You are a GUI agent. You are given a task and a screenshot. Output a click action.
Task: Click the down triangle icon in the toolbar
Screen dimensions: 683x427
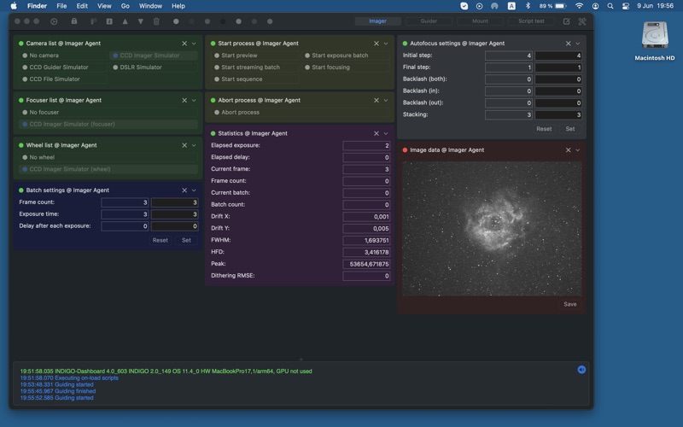pos(141,21)
